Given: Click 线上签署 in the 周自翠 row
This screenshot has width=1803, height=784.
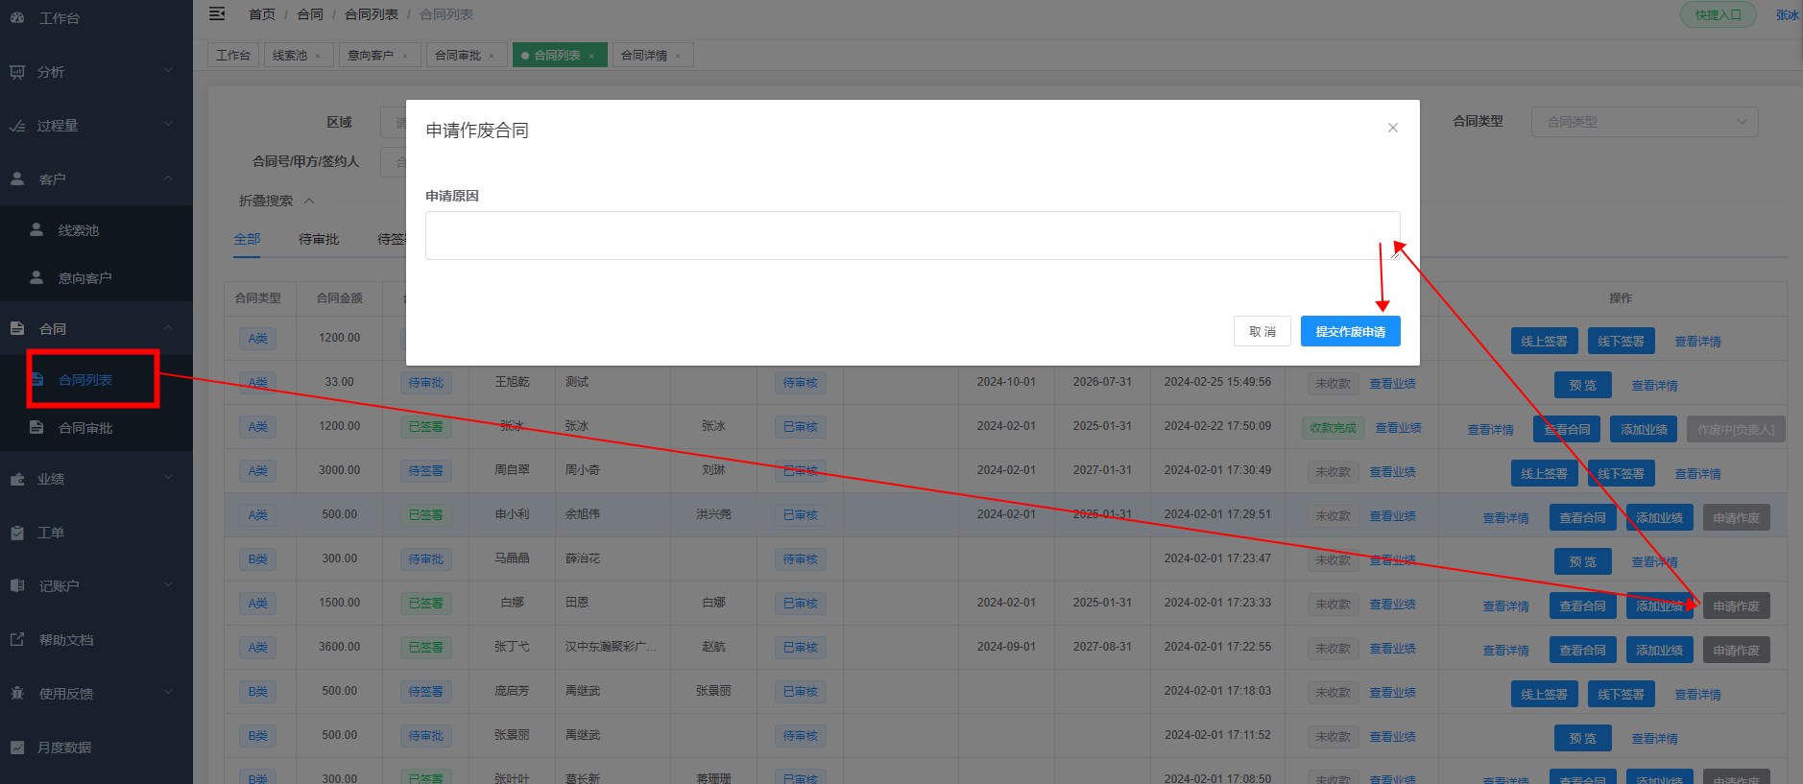Looking at the screenshot, I should (1544, 473).
